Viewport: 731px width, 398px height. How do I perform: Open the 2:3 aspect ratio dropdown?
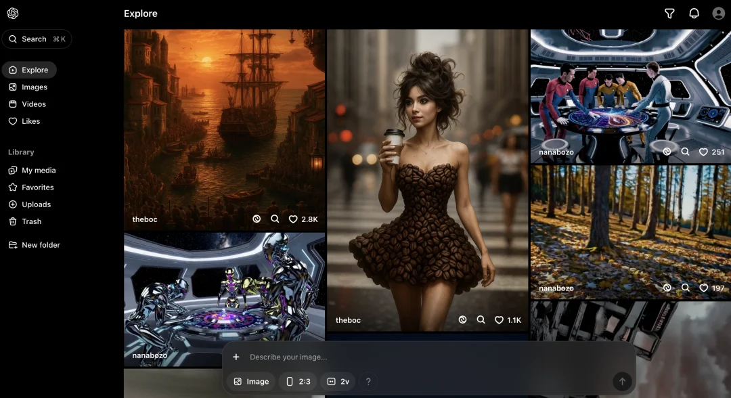(x=298, y=382)
